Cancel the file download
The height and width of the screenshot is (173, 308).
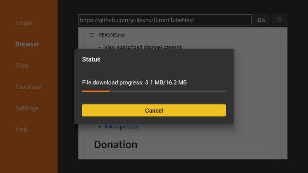coord(154,110)
